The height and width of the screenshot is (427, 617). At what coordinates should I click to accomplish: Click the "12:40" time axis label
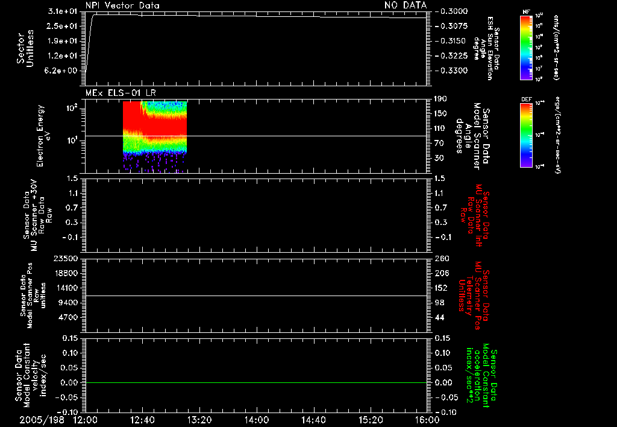click(142, 420)
